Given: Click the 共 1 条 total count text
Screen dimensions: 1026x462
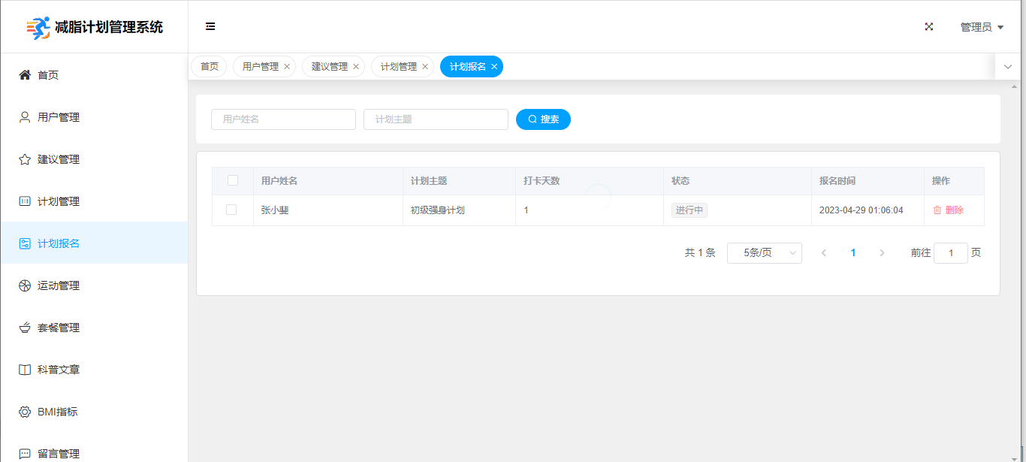Looking at the screenshot, I should click(x=700, y=253).
